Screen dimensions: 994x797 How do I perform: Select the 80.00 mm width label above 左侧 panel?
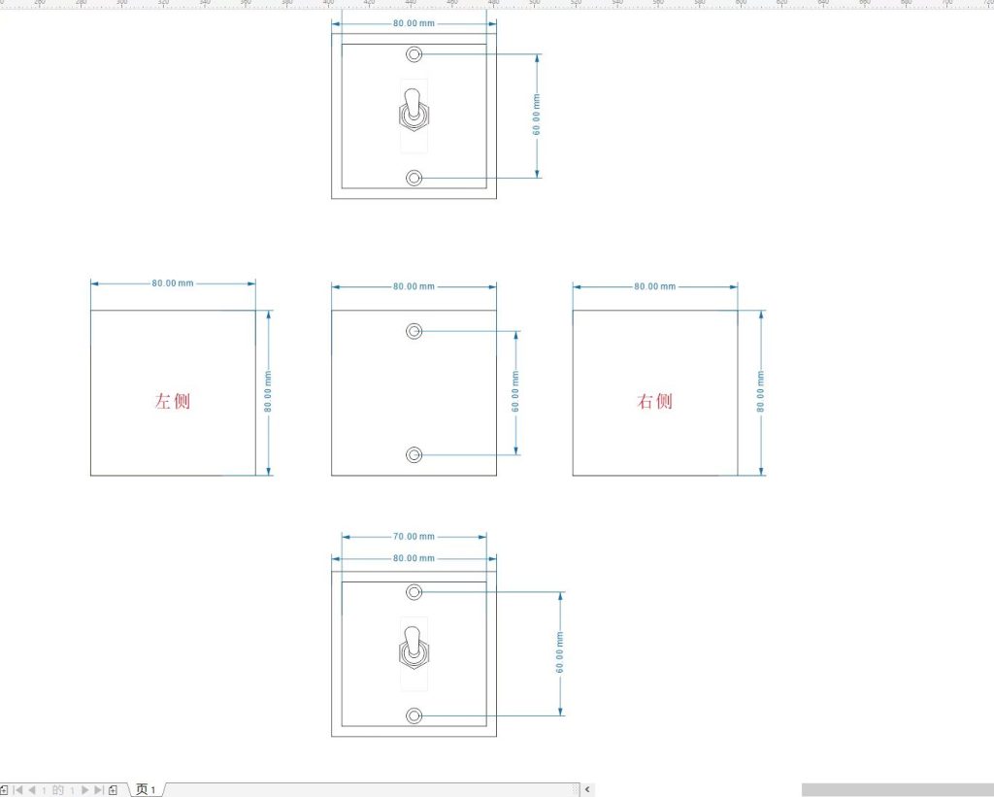(172, 283)
